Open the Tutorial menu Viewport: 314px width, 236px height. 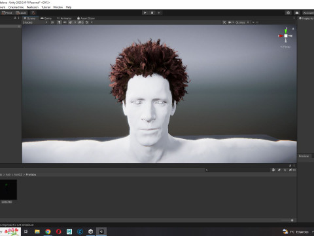[46, 7]
